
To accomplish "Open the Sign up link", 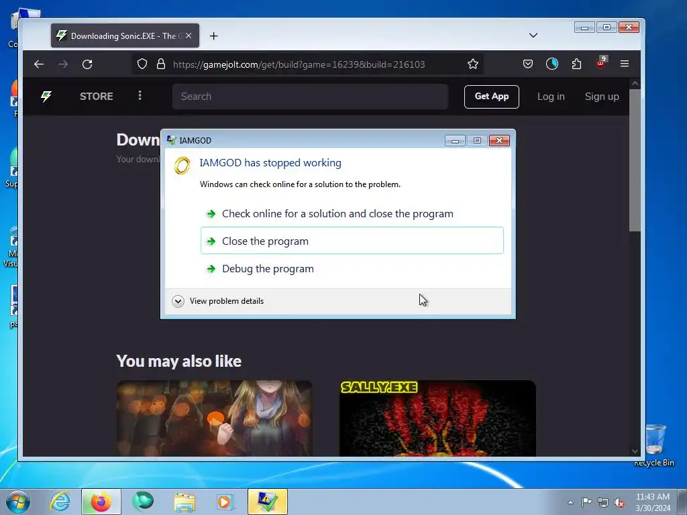I will coord(602,97).
